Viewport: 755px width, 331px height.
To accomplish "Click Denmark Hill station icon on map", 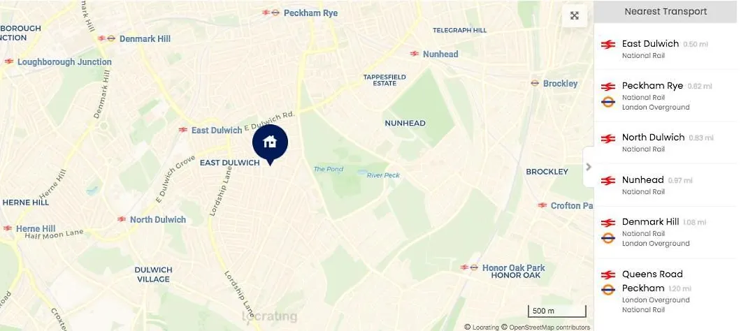I will [106, 38].
